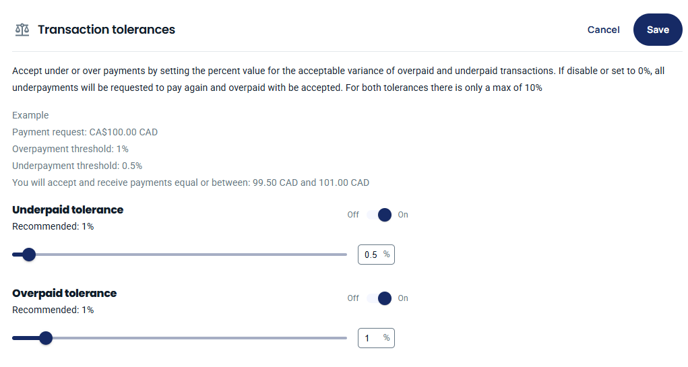Click the Underpaid tolerance section heading
The width and height of the screenshot is (688, 367).
click(x=67, y=209)
